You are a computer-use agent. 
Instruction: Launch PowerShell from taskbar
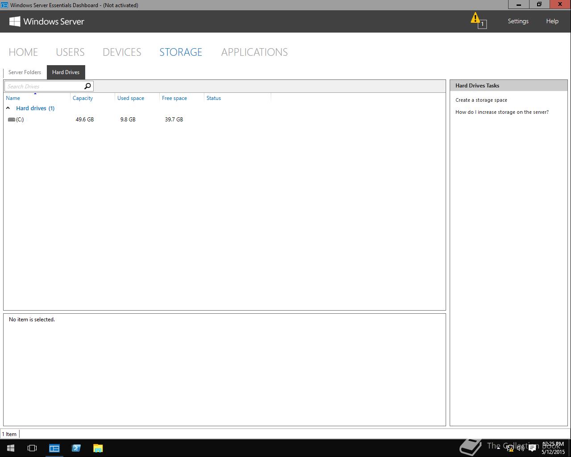76,448
